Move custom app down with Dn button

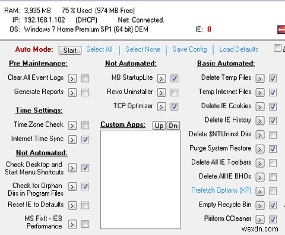(x=173, y=126)
